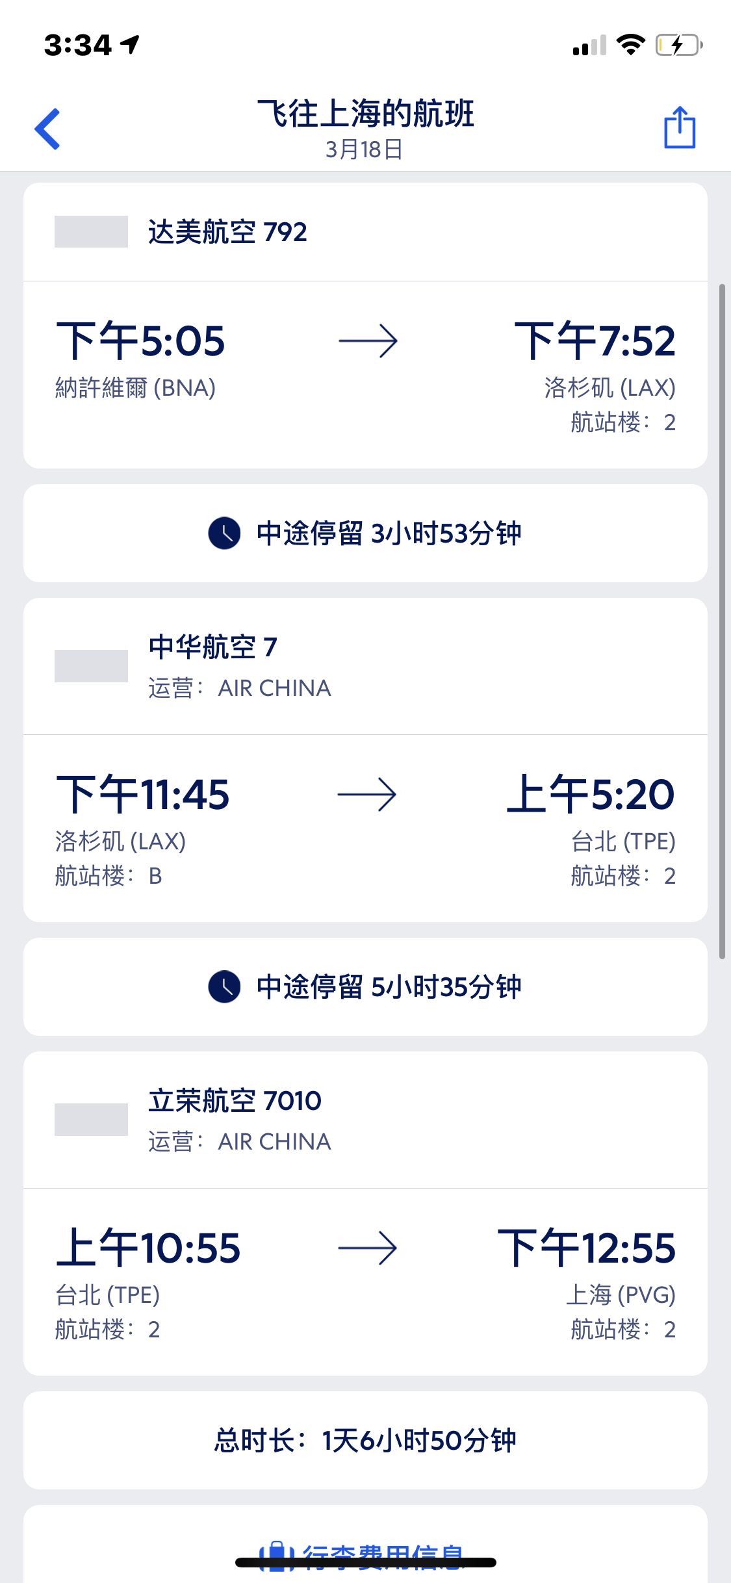Tap the share icon in header

click(x=680, y=127)
